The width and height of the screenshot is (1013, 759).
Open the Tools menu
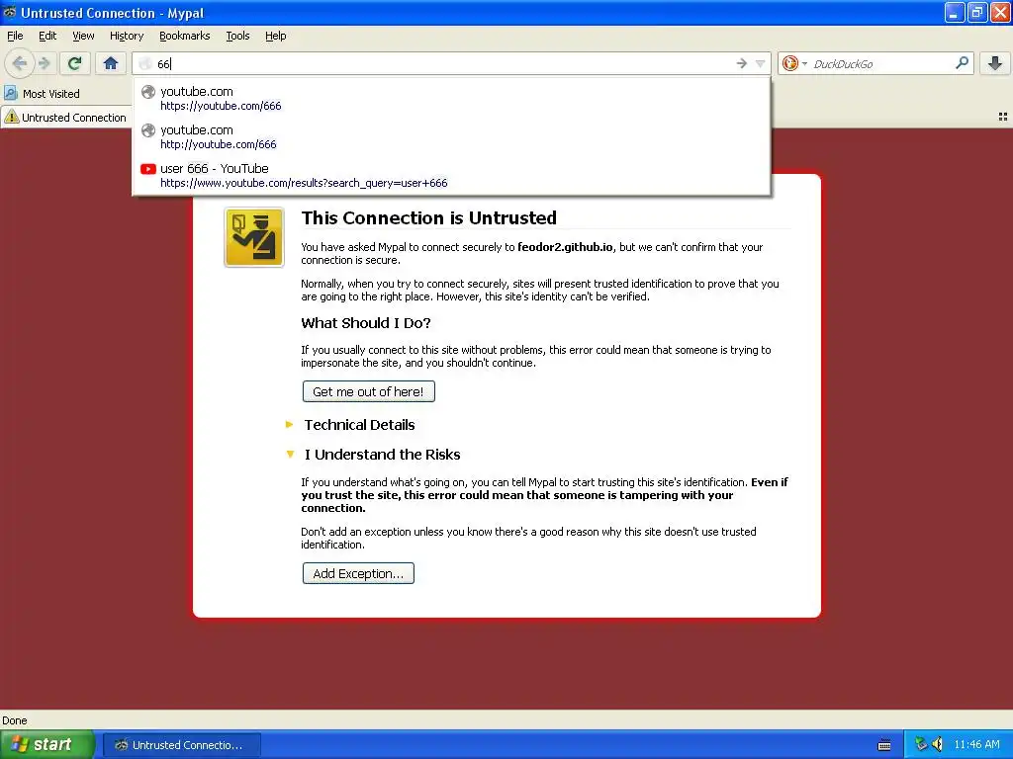237,36
